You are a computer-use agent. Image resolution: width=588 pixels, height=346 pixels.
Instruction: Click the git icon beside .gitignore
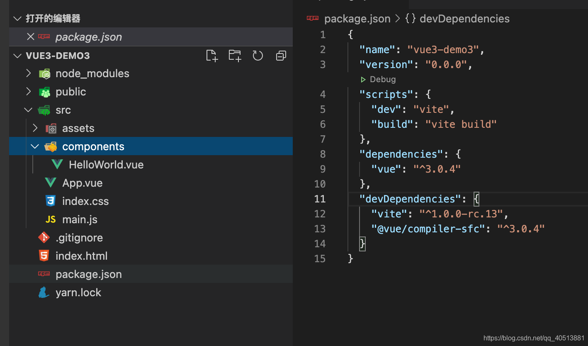coord(44,237)
